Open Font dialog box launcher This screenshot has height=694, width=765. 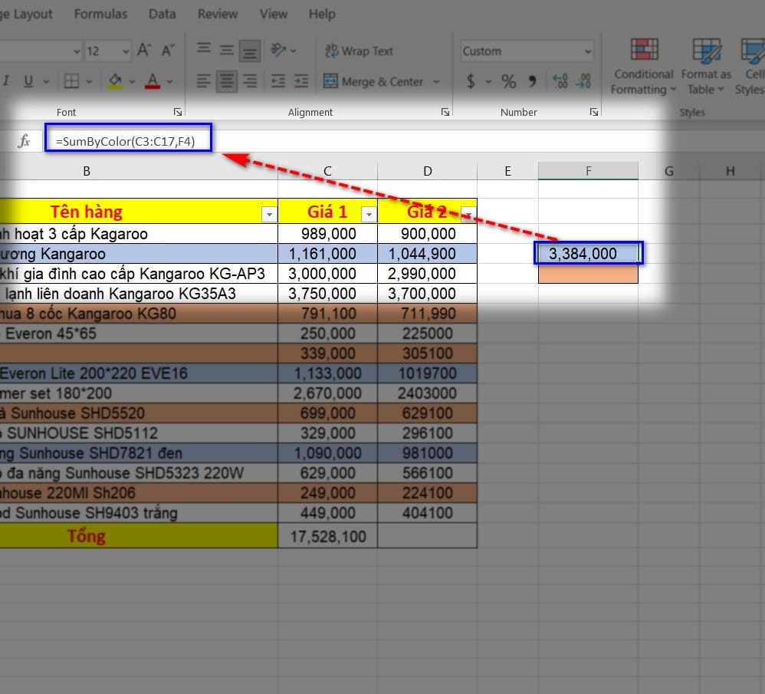178,112
